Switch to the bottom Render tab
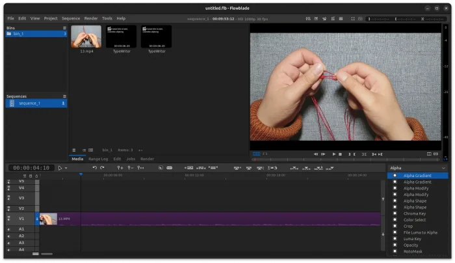Screen dimensions: 455x263 (x=147, y=159)
